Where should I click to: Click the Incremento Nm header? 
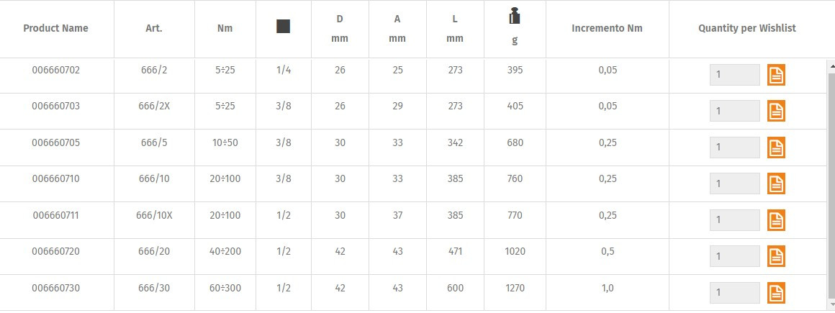[607, 28]
